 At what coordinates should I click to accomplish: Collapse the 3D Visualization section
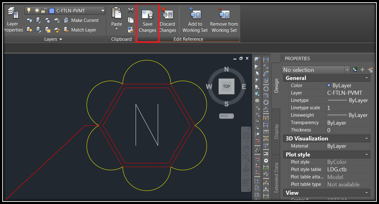click(367, 139)
